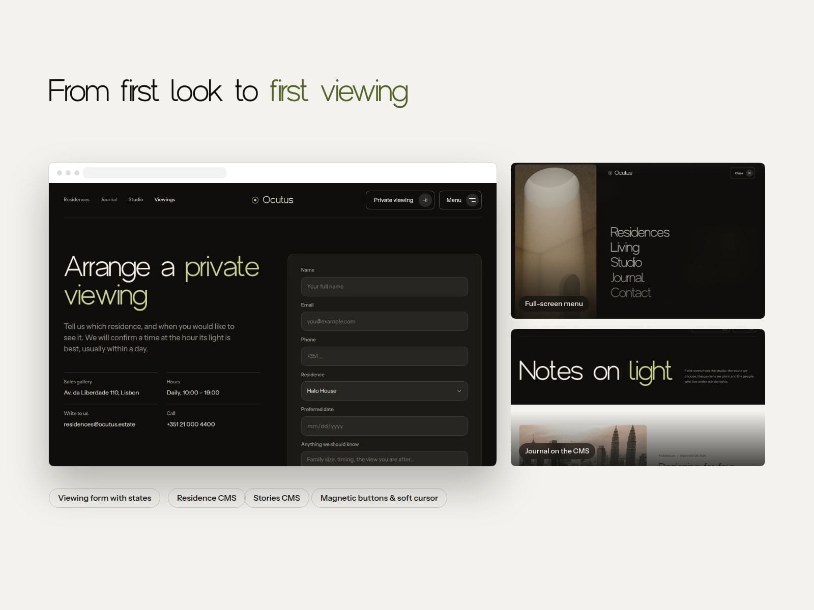Click the Viewing form with states tag

click(x=104, y=498)
